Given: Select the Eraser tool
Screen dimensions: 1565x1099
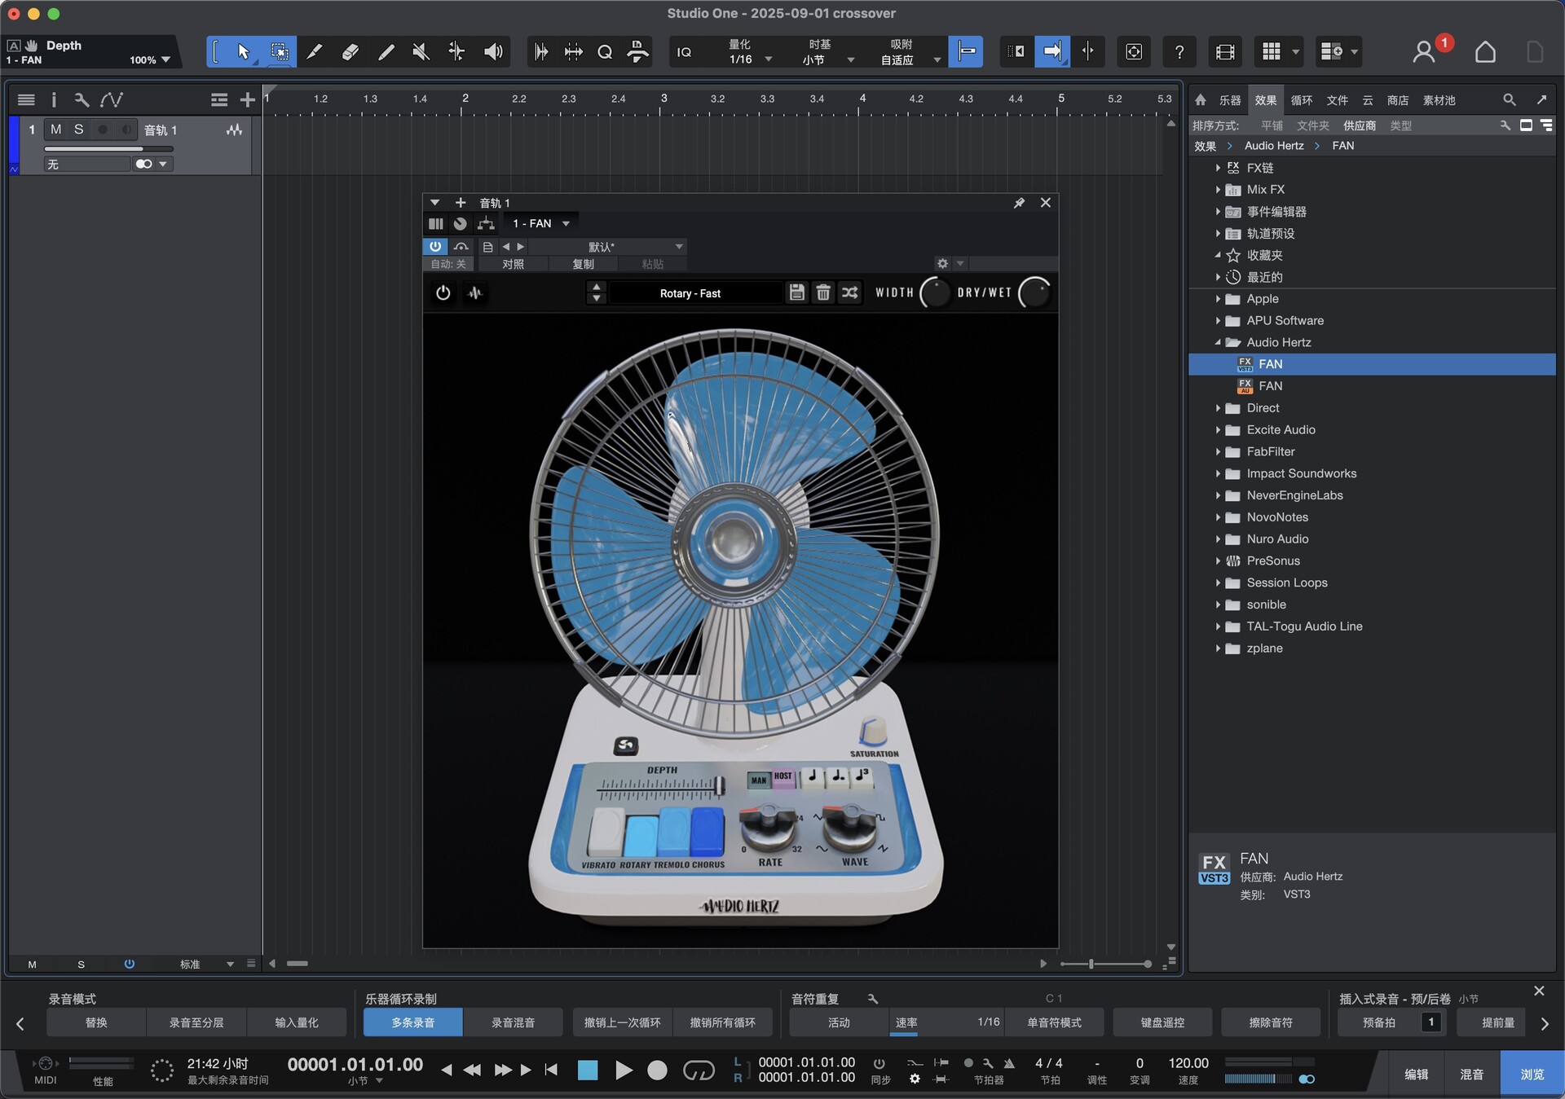Looking at the screenshot, I should 350,52.
